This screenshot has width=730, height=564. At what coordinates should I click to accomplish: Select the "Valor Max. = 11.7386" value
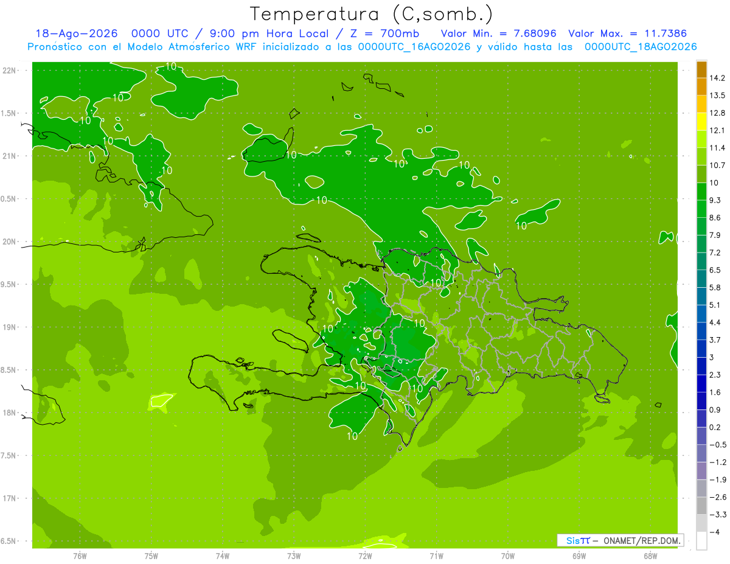[x=629, y=34]
